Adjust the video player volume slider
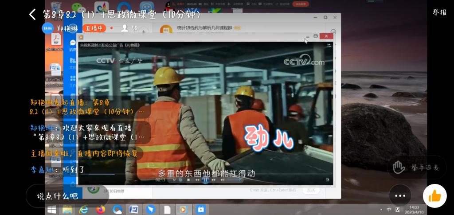Screen dimensions: 454x215 pos(234,180)
